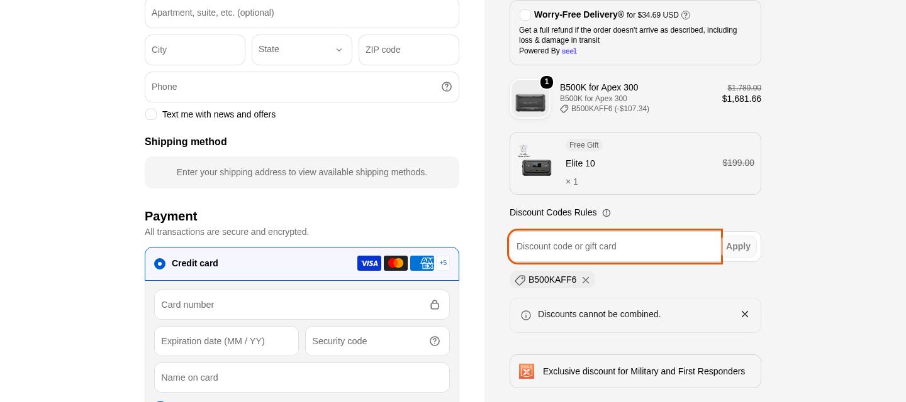Click the B500KAFF6 tag icon chip
The height and width of the screenshot is (402, 906).
pyautogui.click(x=520, y=280)
